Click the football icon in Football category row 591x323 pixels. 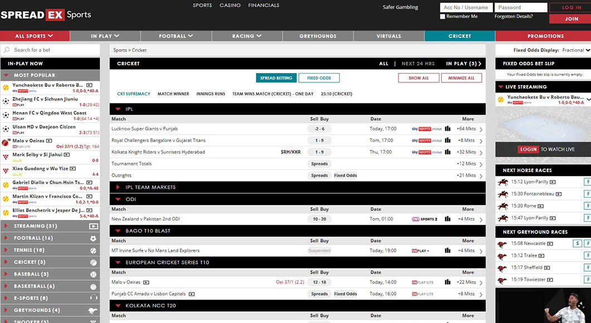pyautogui.click(x=93, y=238)
